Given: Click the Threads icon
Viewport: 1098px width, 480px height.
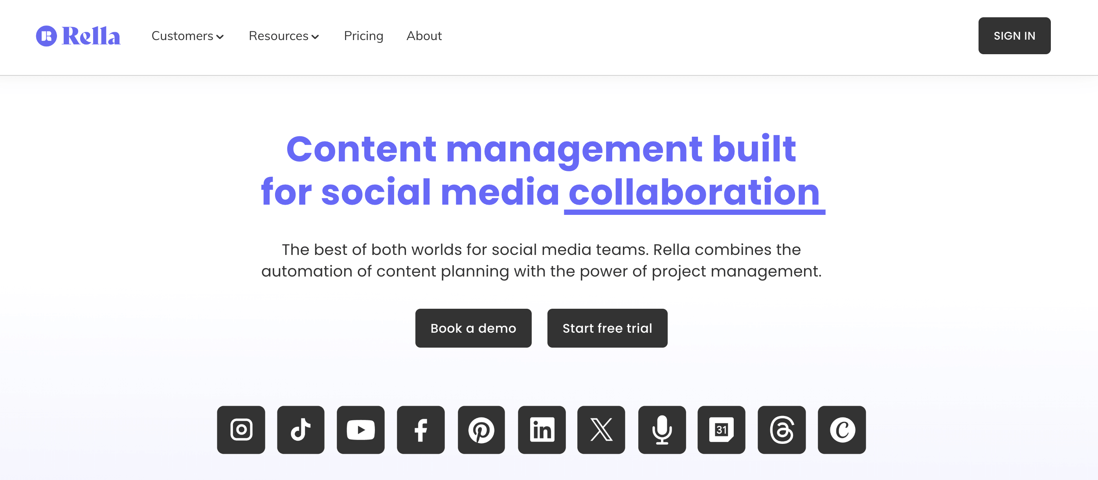Looking at the screenshot, I should coord(782,430).
